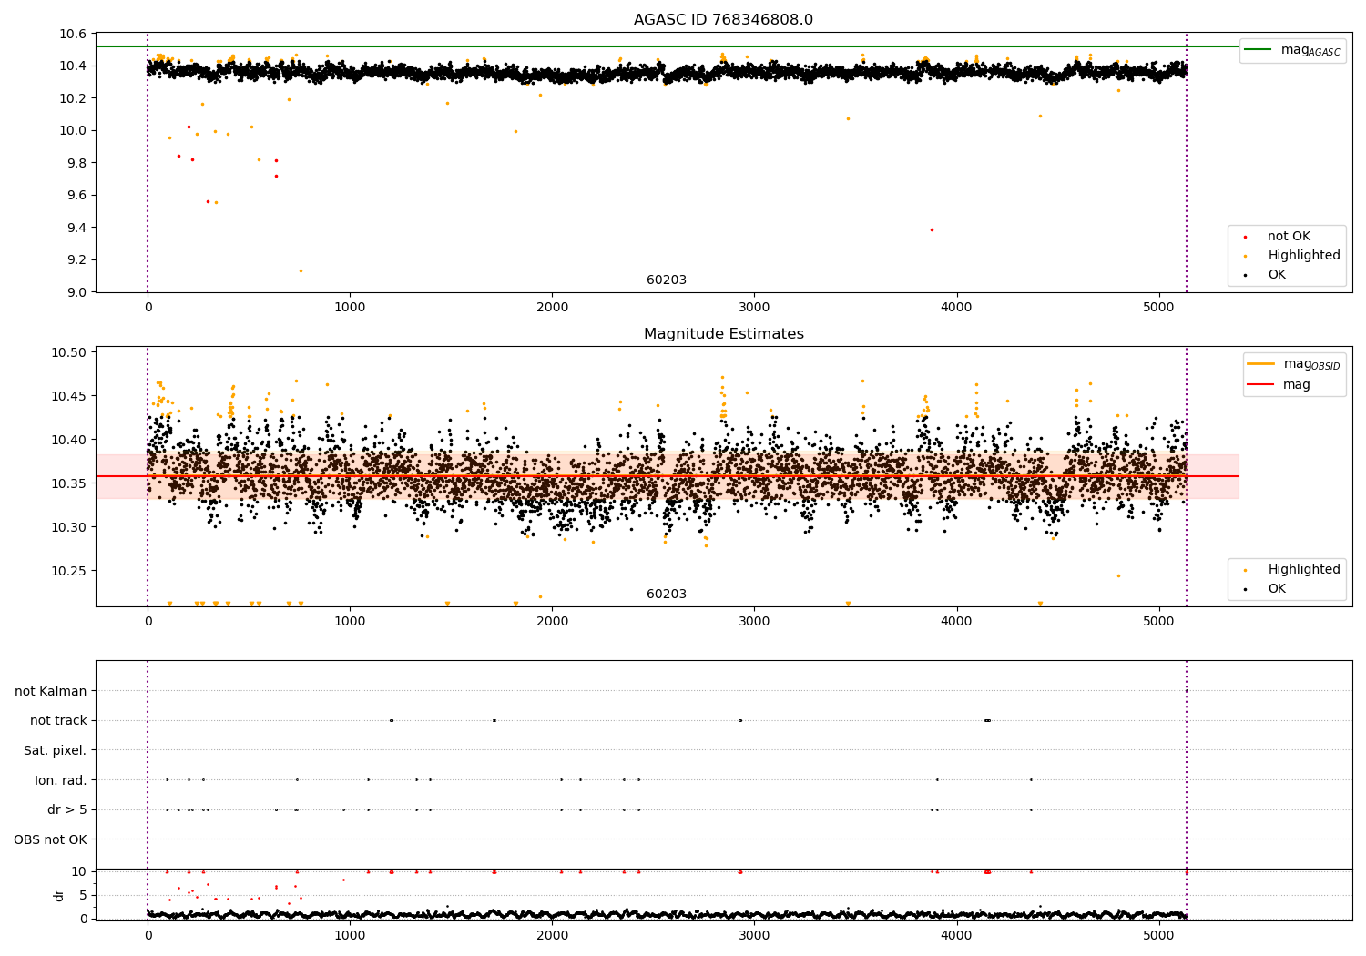Click the 'Magnitude Estimates' subplot title
The height and width of the screenshot is (956, 1366).
[x=723, y=334]
